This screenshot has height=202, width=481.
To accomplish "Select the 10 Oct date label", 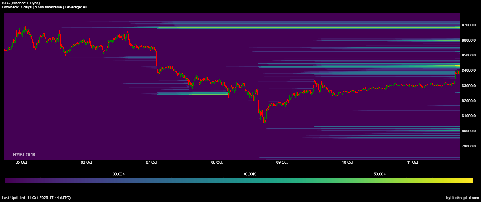I will pyautogui.click(x=348, y=162).
